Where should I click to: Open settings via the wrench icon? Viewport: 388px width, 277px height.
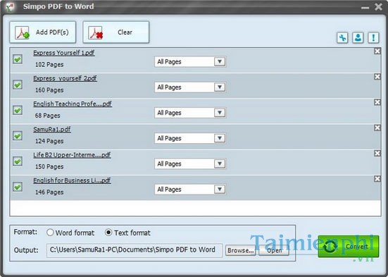tap(342, 38)
